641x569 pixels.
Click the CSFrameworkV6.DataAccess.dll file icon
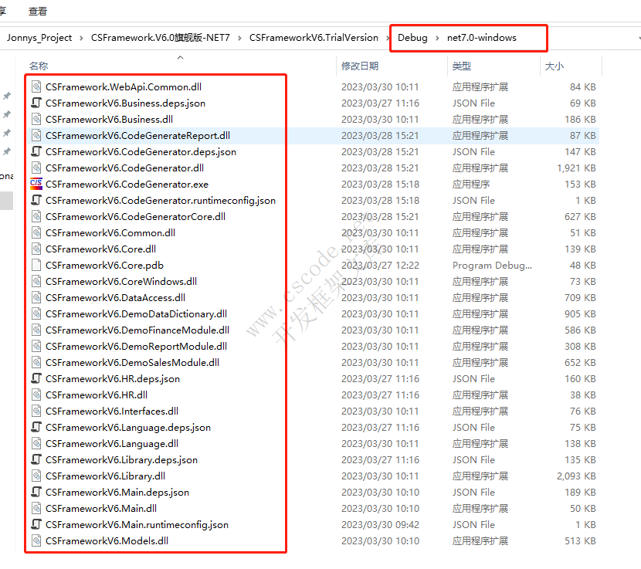click(x=36, y=297)
